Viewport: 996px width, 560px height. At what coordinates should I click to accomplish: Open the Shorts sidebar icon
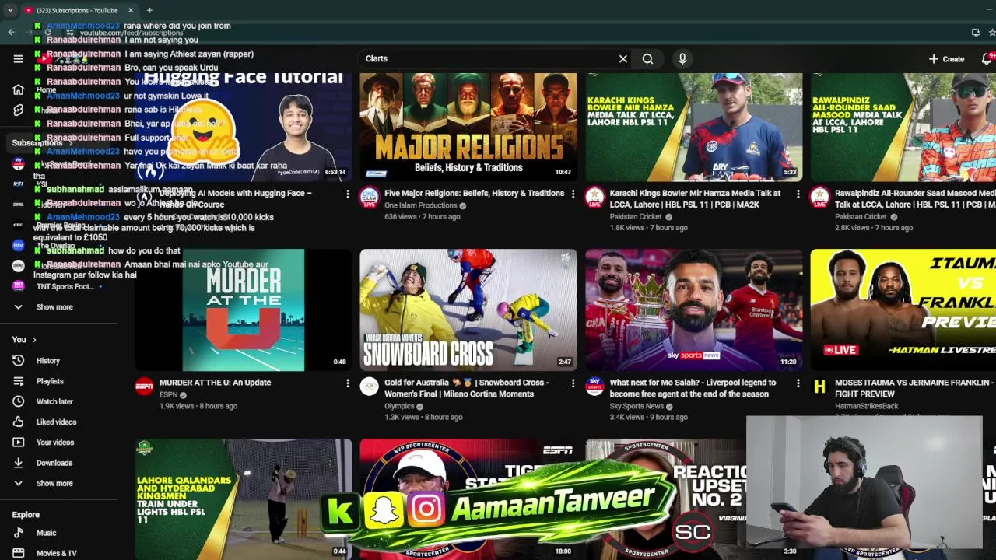(x=19, y=110)
